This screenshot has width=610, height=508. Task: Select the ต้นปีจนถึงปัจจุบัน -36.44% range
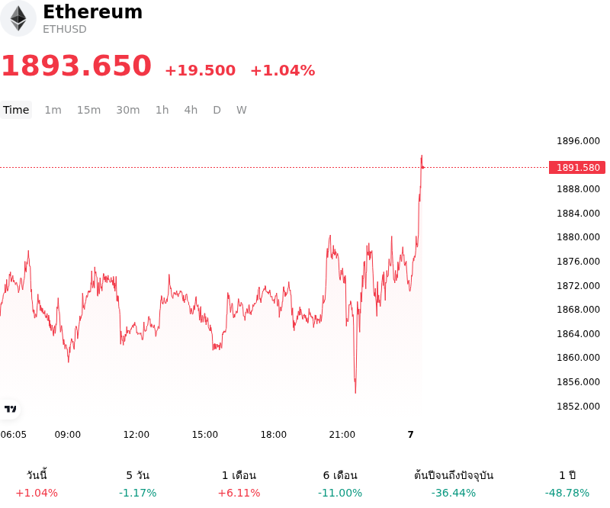pyautogui.click(x=454, y=484)
